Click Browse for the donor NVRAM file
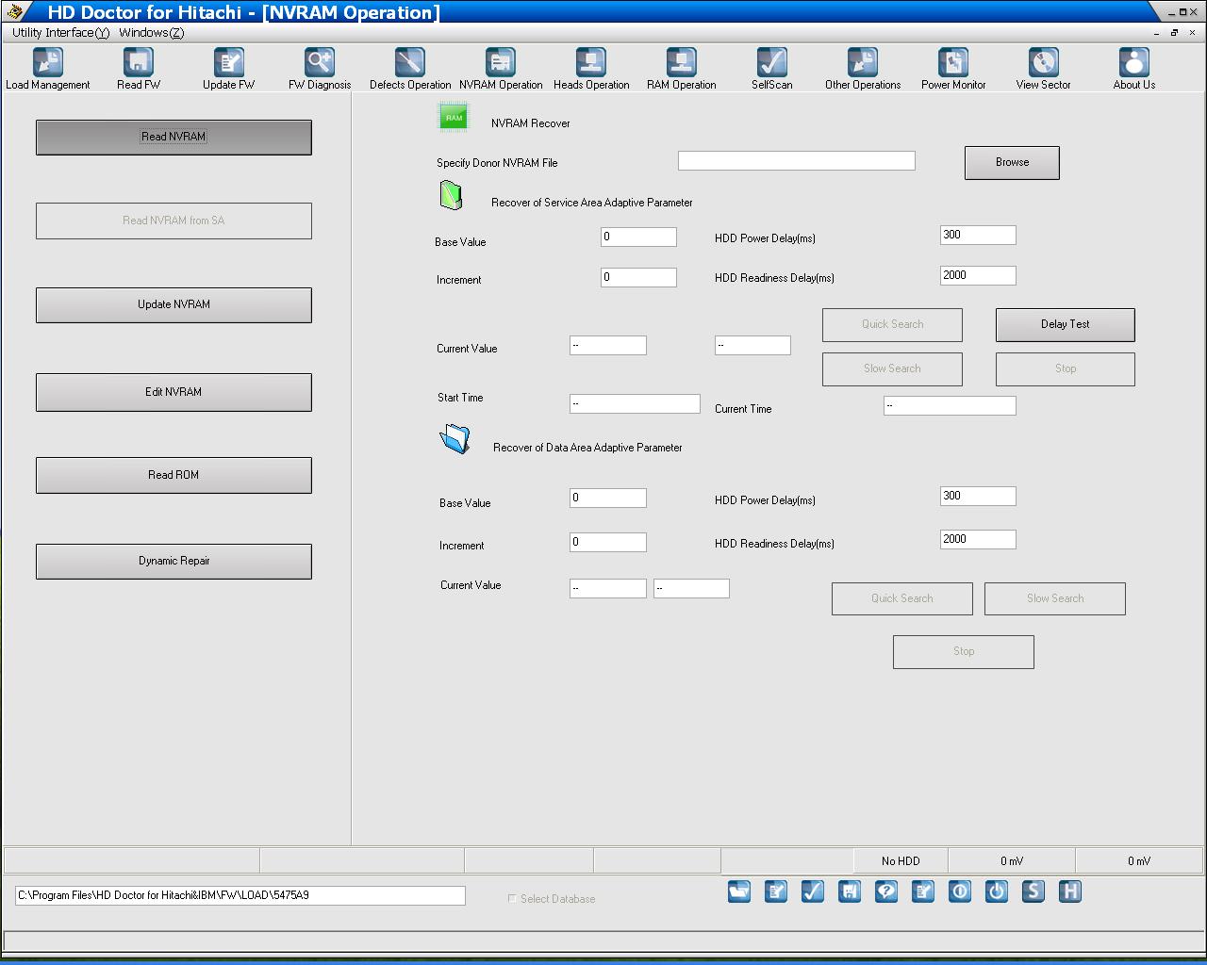 (x=1012, y=162)
